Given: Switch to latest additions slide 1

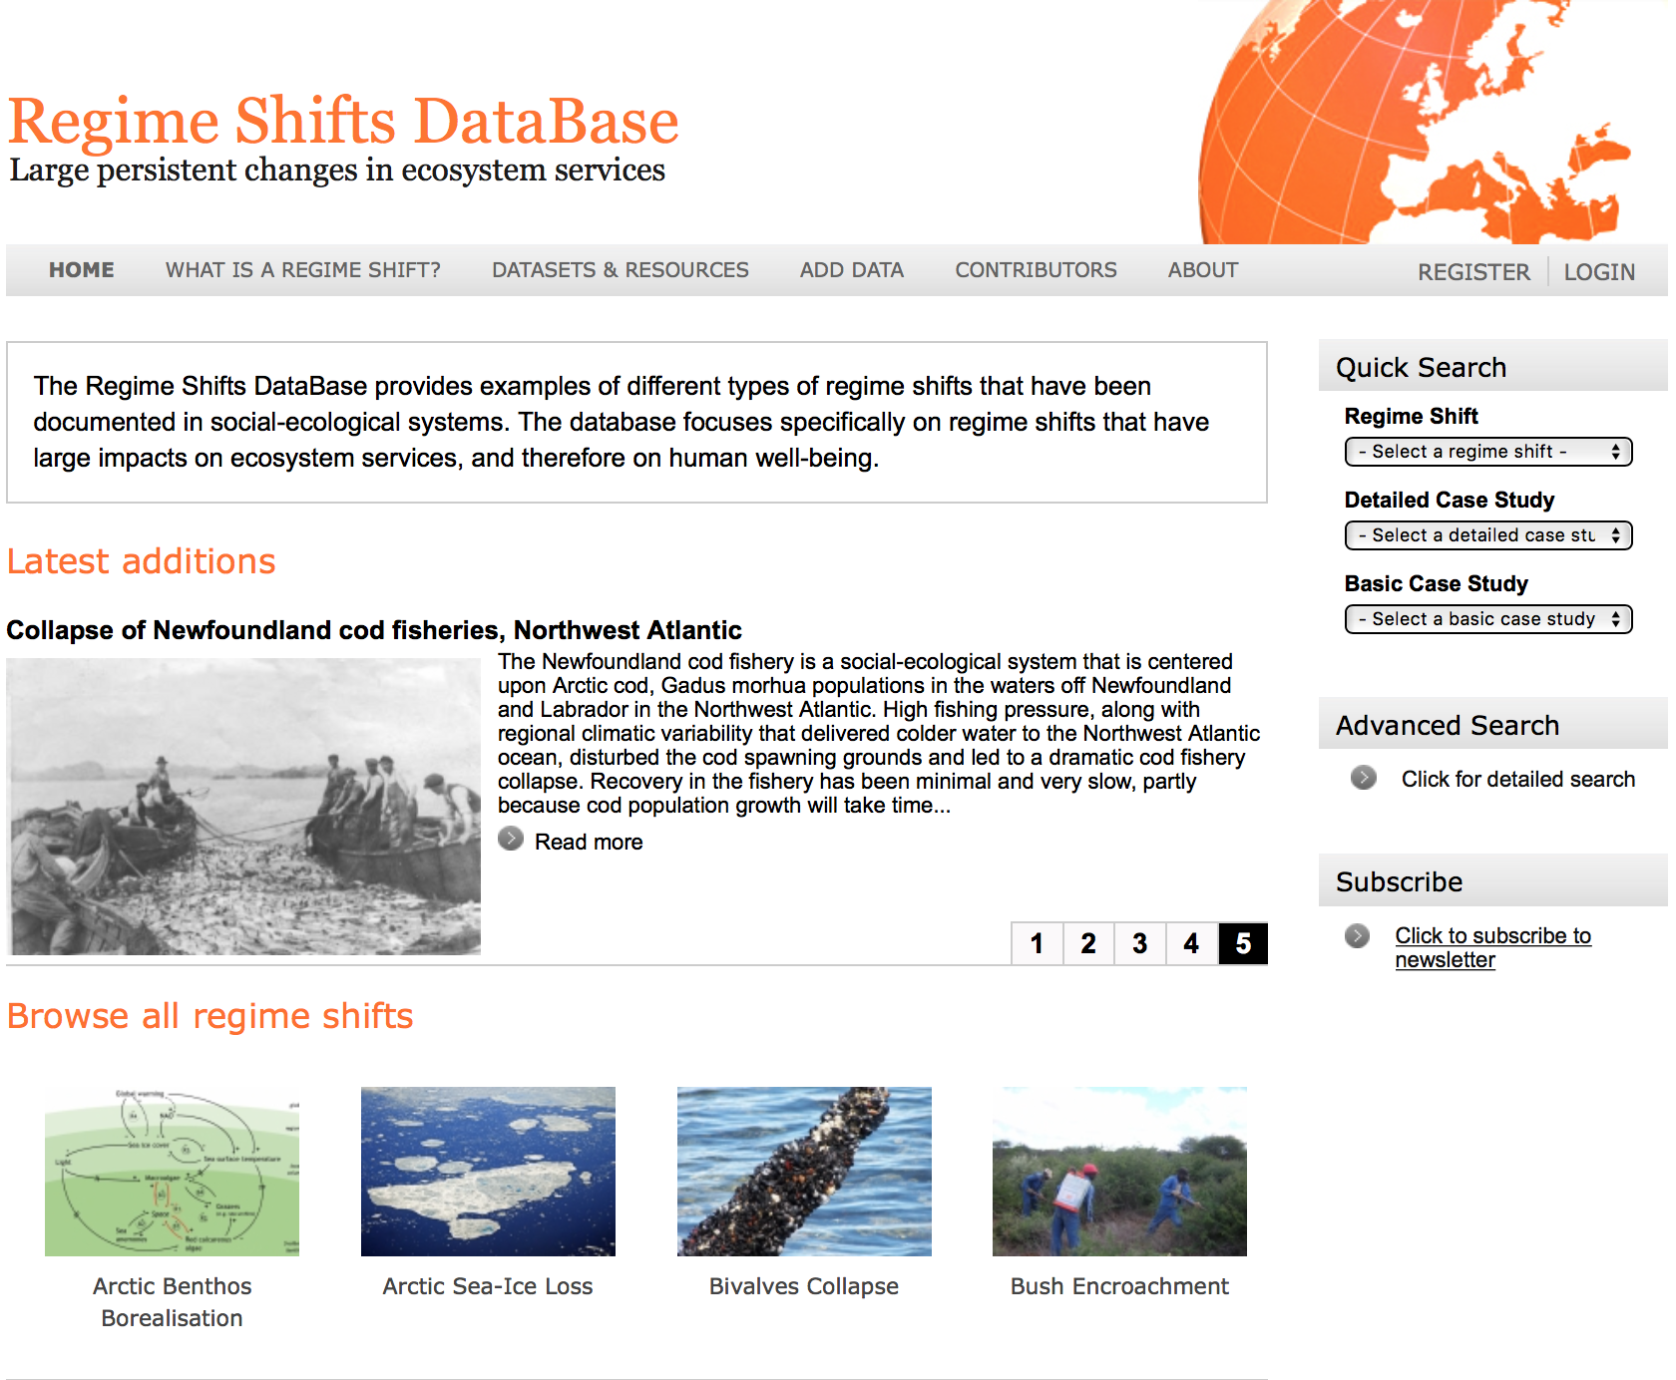Looking at the screenshot, I should [1037, 943].
